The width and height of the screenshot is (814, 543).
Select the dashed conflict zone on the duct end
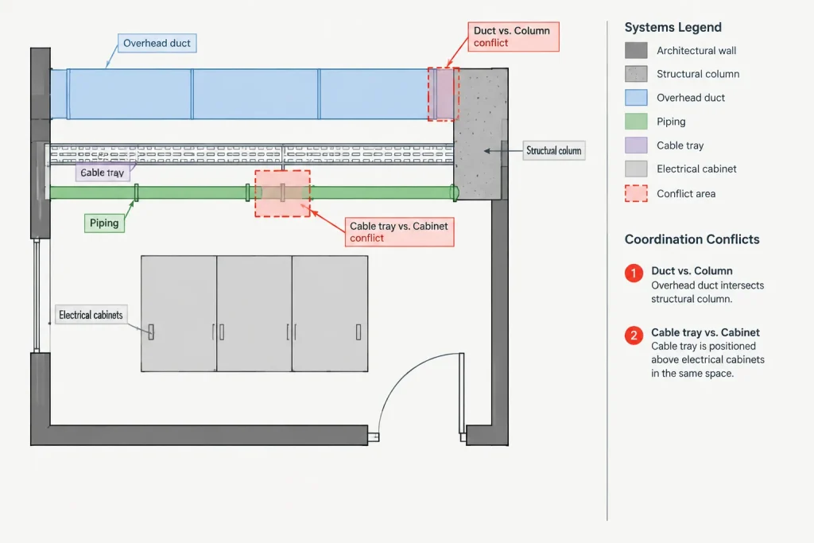point(444,94)
